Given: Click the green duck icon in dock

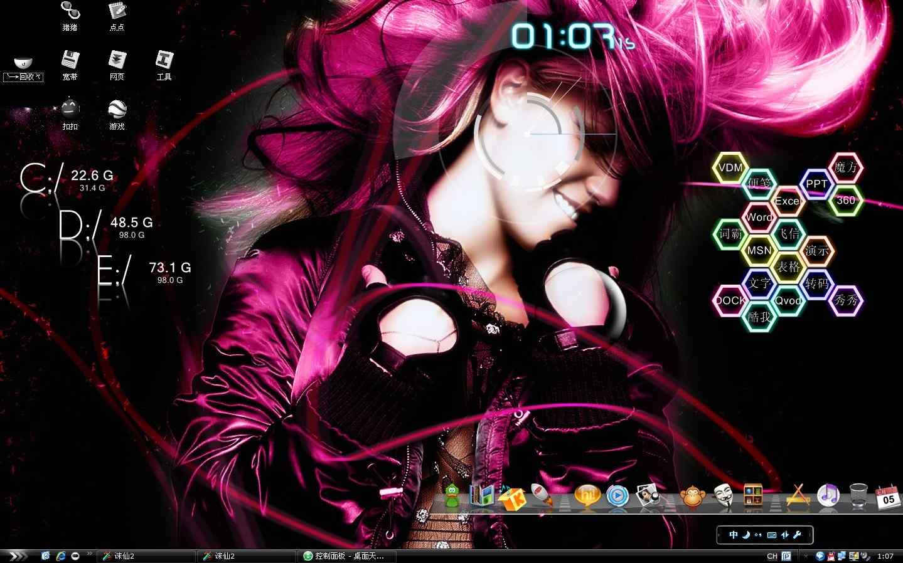Looking at the screenshot, I should pyautogui.click(x=451, y=496).
